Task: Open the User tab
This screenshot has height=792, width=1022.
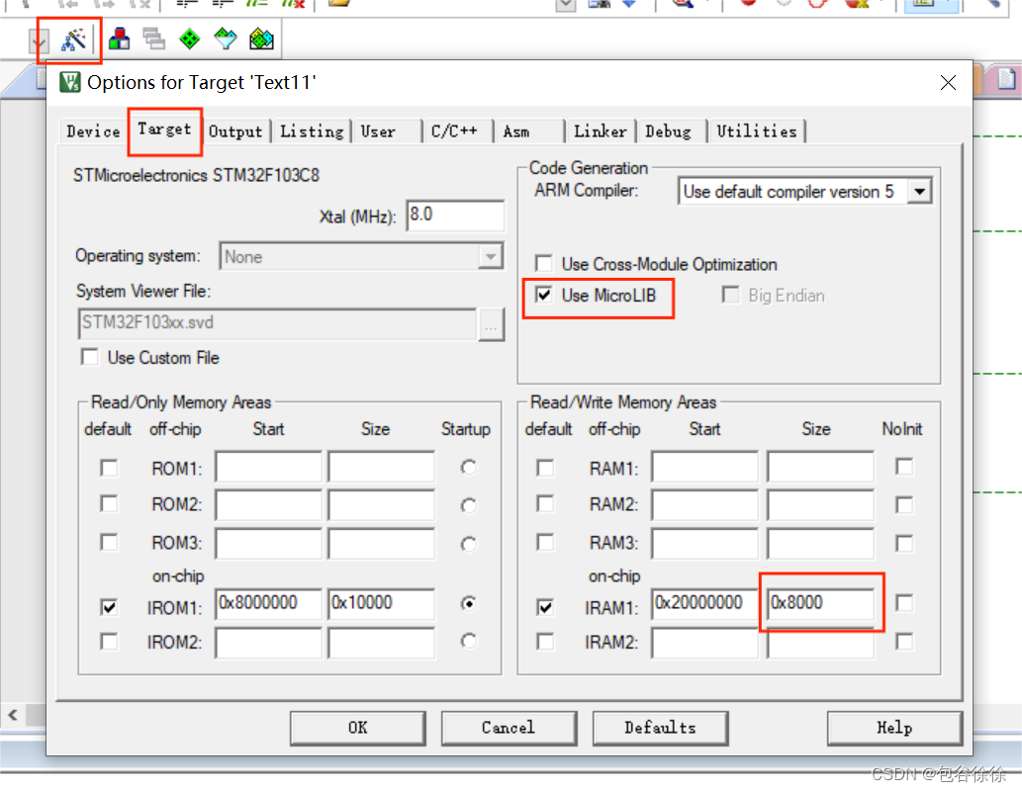Action: (x=378, y=132)
